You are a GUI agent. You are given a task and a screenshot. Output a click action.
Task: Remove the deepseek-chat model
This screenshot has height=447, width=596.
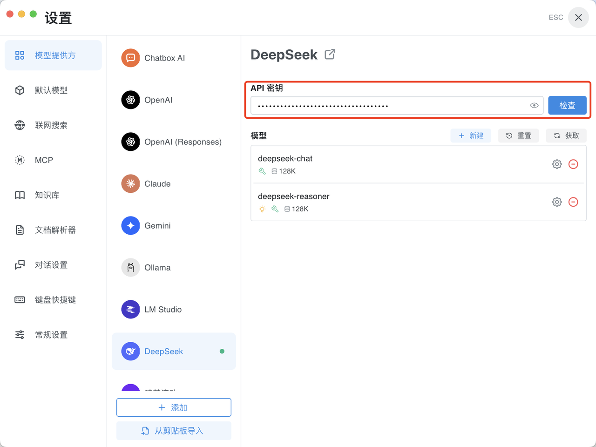click(x=573, y=164)
